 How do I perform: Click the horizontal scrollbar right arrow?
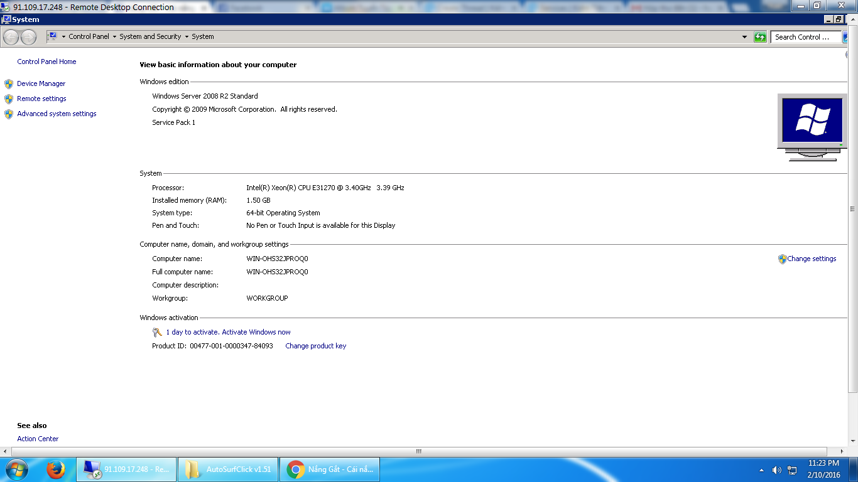pyautogui.click(x=843, y=451)
